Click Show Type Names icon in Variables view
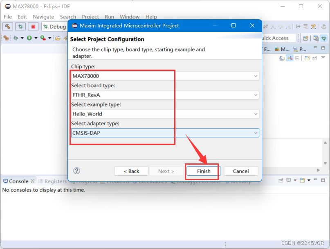This screenshot has height=249, width=330. point(282,58)
